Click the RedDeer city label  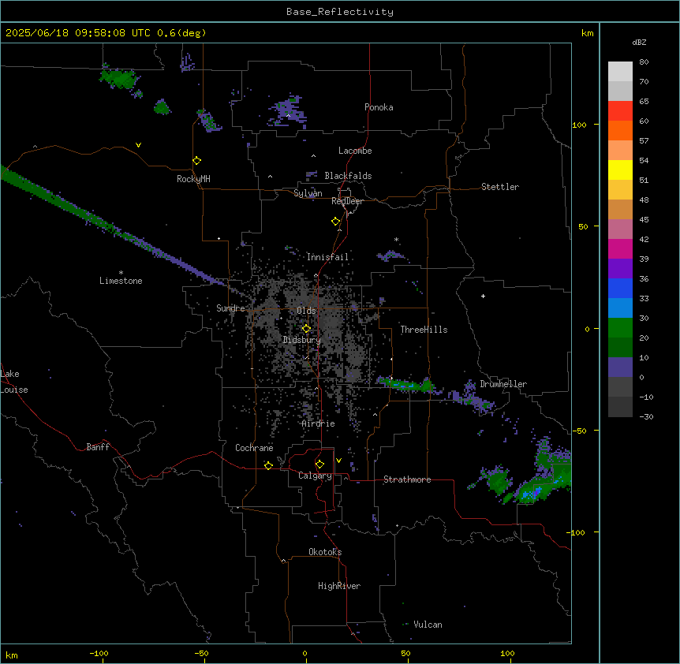click(347, 201)
